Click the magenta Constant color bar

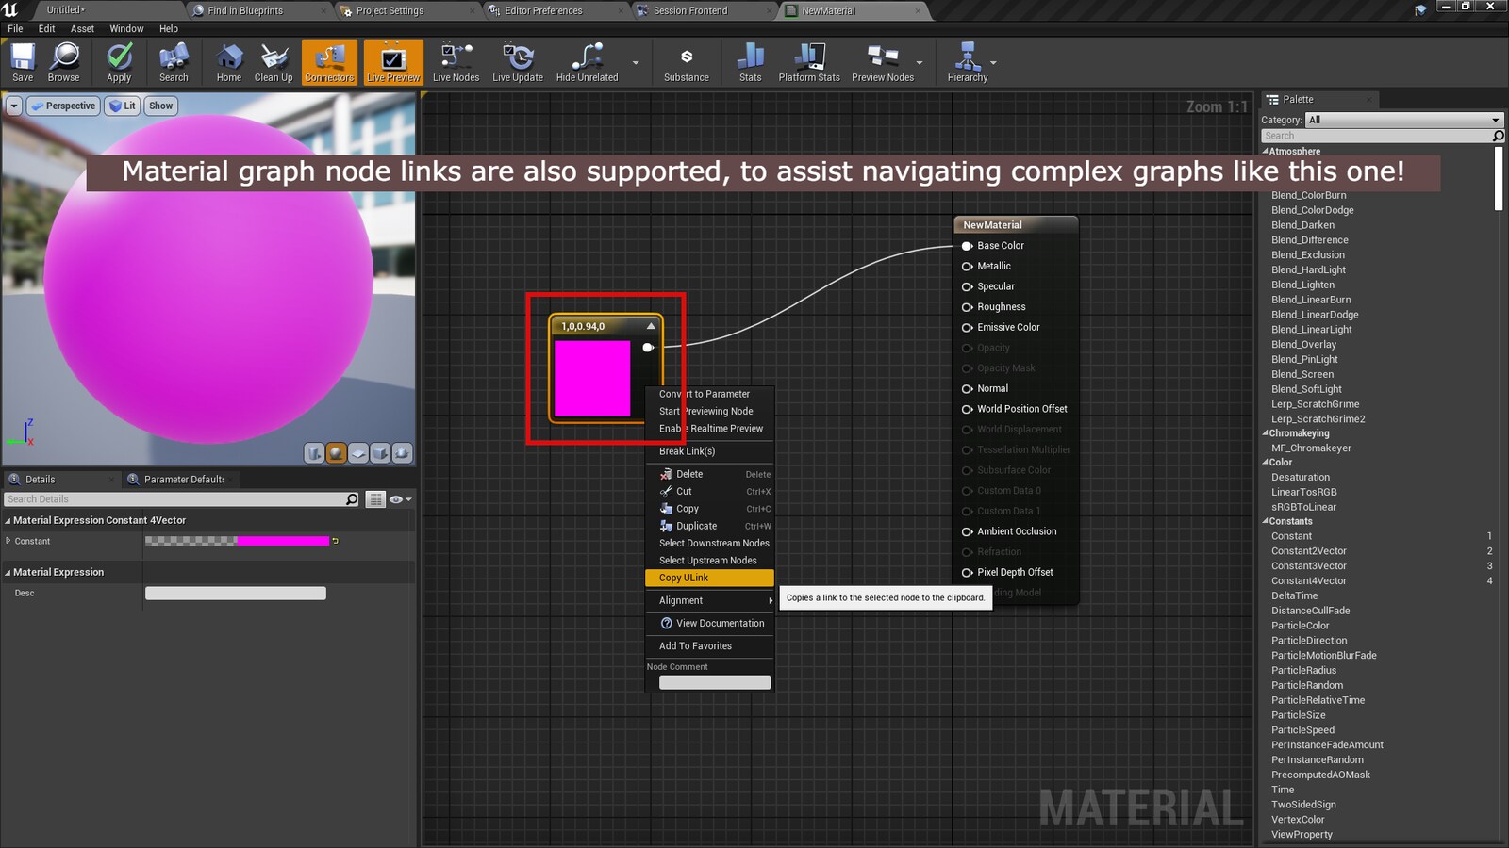pos(282,541)
